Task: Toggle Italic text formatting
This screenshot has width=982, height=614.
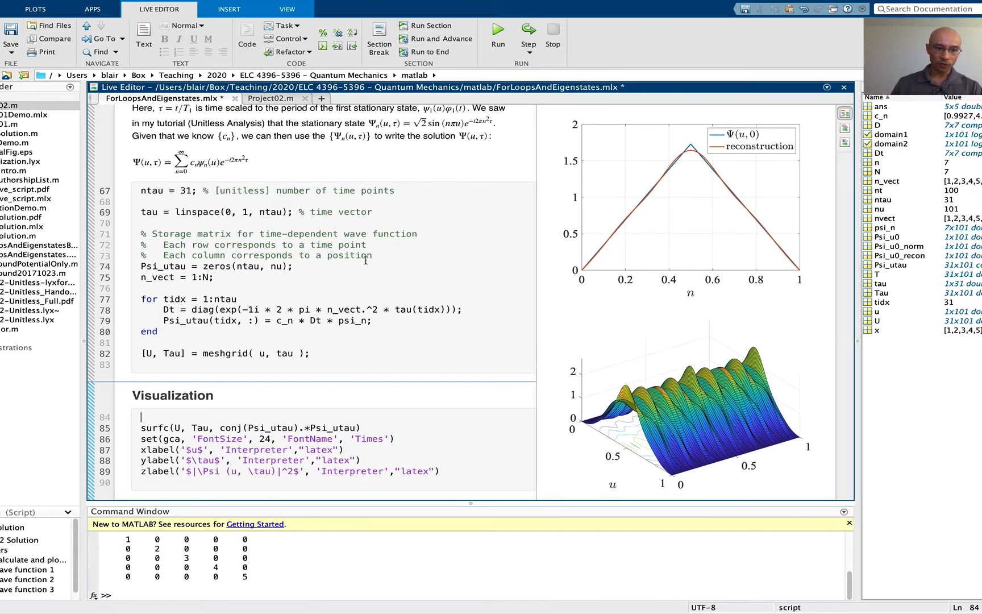Action: (x=179, y=39)
